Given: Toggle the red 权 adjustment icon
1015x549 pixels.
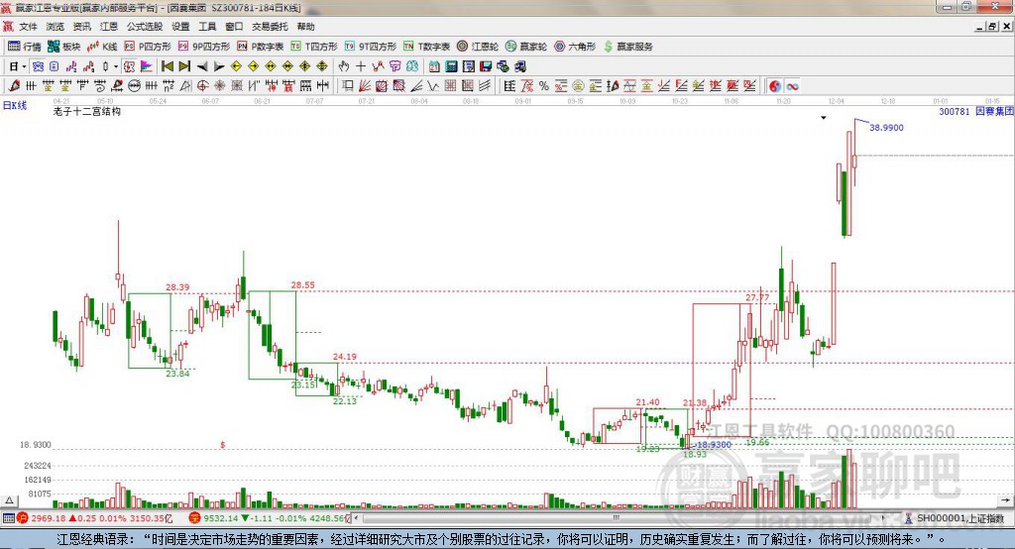Looking at the screenshot, I should tap(129, 66).
